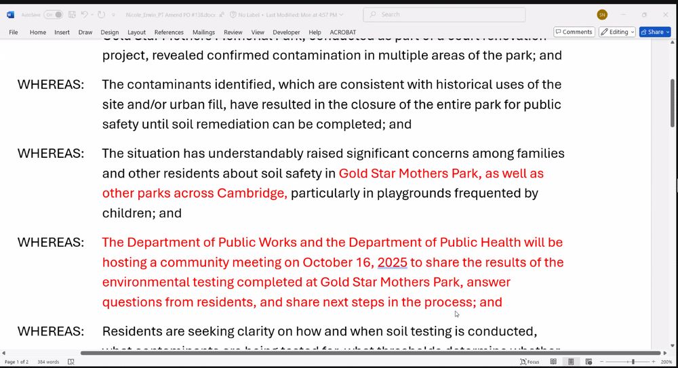The width and height of the screenshot is (678, 368).
Task: Click the 200% zoom level
Action: tap(666, 362)
